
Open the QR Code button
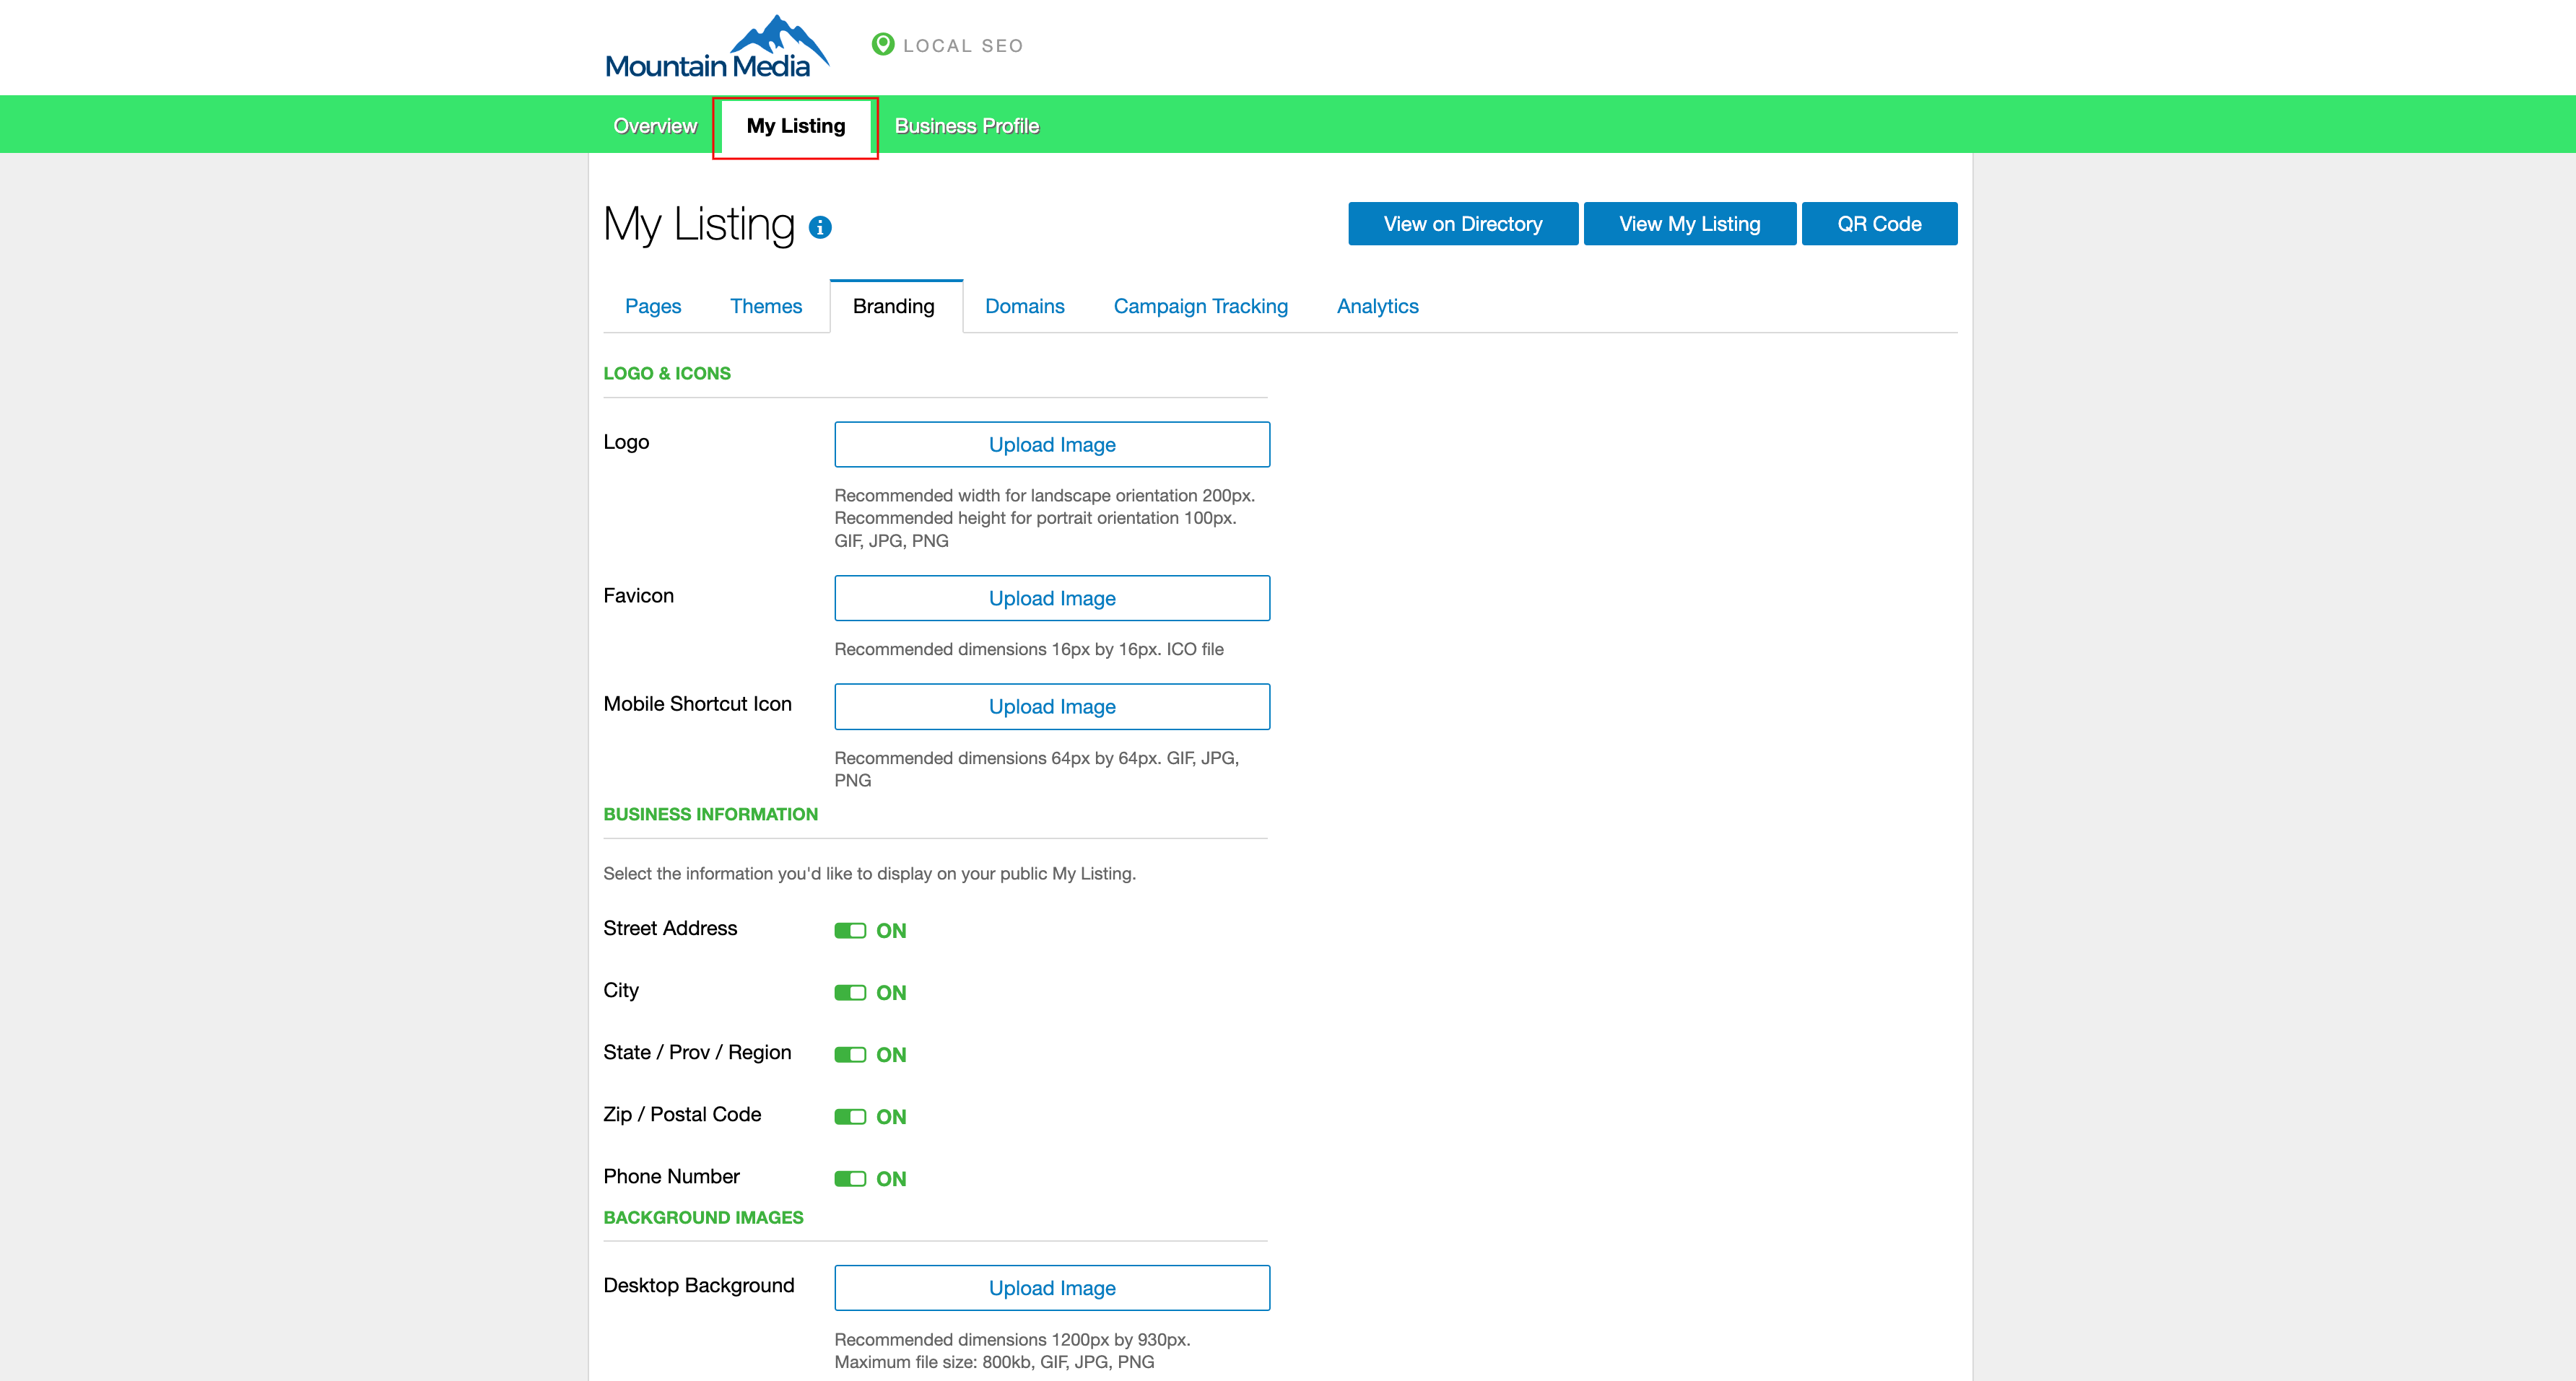1878,224
